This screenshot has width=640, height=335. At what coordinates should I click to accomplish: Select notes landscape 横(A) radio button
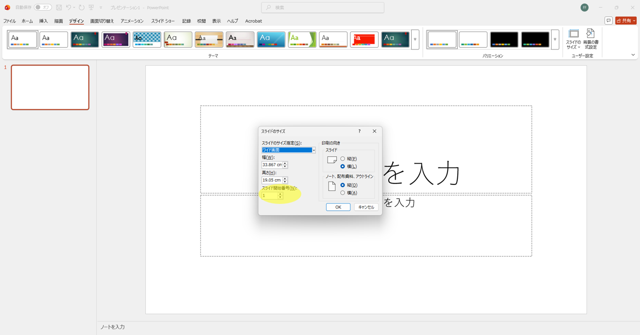pyautogui.click(x=343, y=193)
